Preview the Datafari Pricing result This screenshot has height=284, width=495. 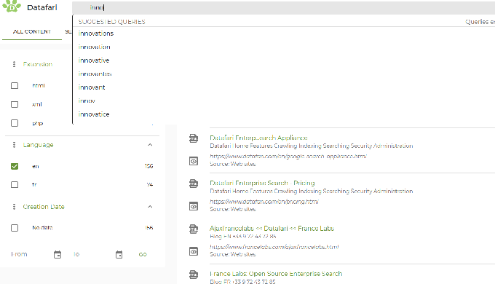point(194,206)
